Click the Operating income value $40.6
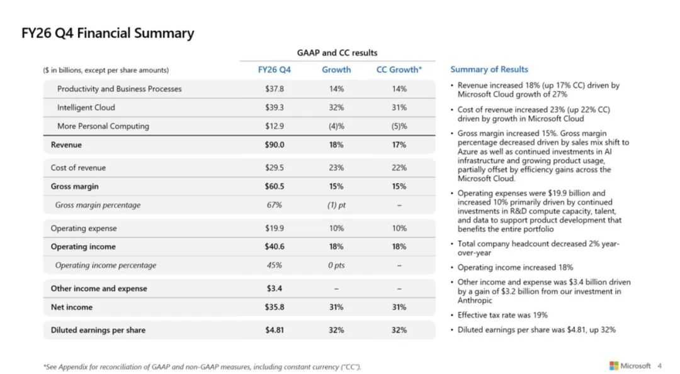Viewport: 680px width, 374px height. tap(275, 246)
